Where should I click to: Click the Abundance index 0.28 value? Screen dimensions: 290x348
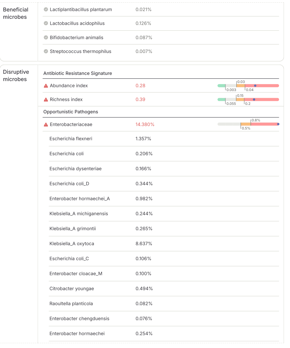coord(140,86)
